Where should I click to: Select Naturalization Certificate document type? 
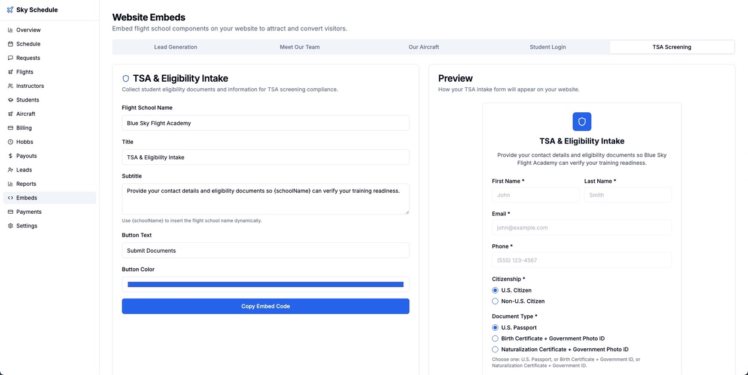pyautogui.click(x=495, y=349)
